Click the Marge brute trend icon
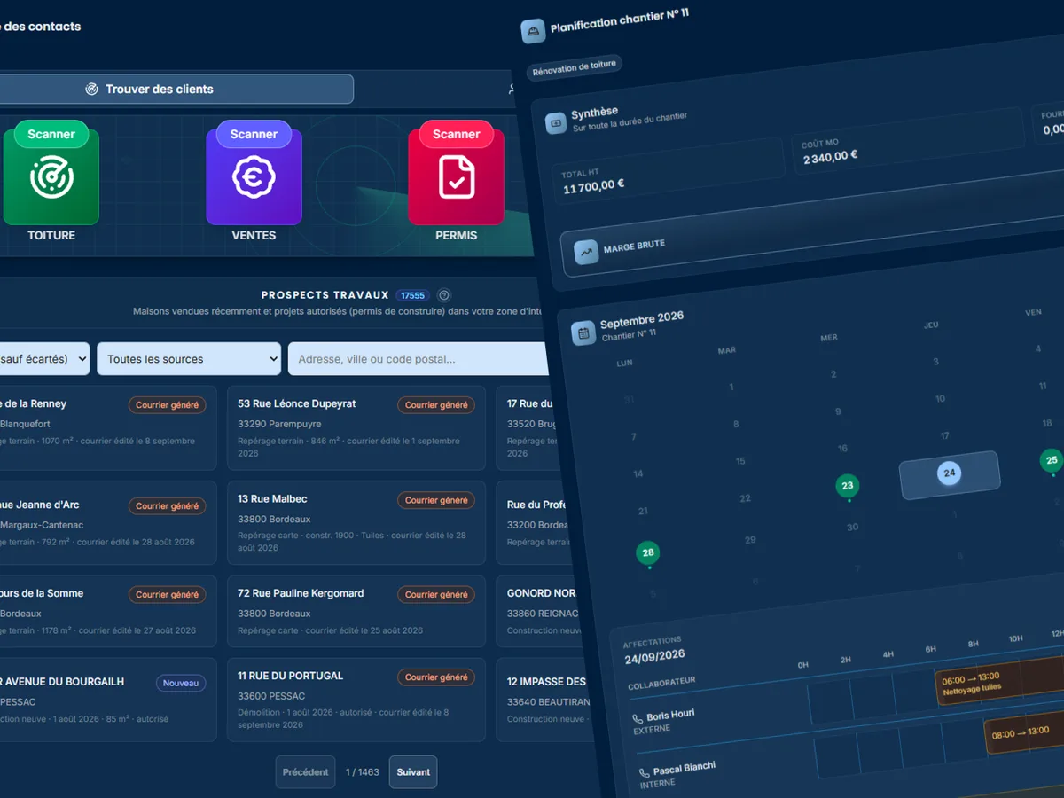The image size is (1064, 798). coord(586,252)
